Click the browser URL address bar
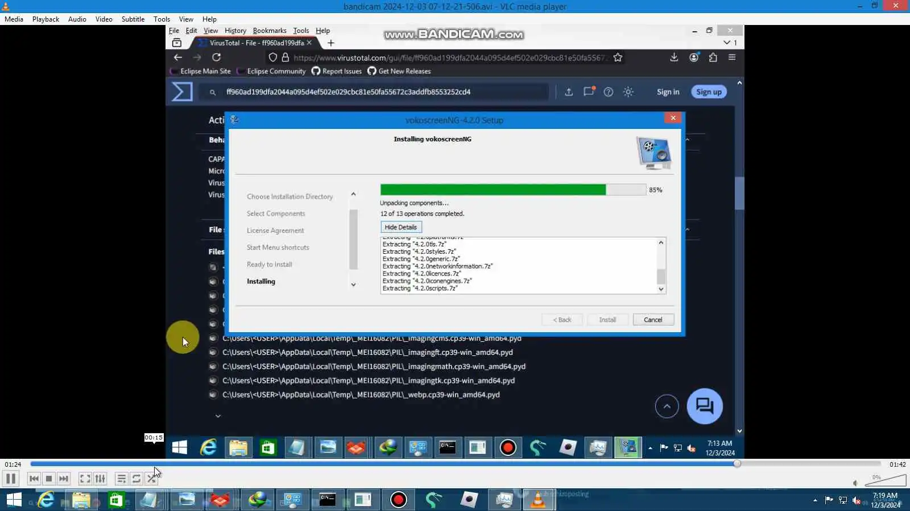 [x=449, y=57]
